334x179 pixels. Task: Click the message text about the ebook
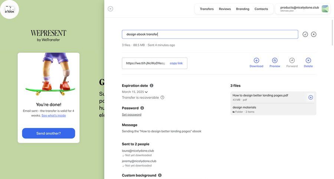click(x=161, y=131)
